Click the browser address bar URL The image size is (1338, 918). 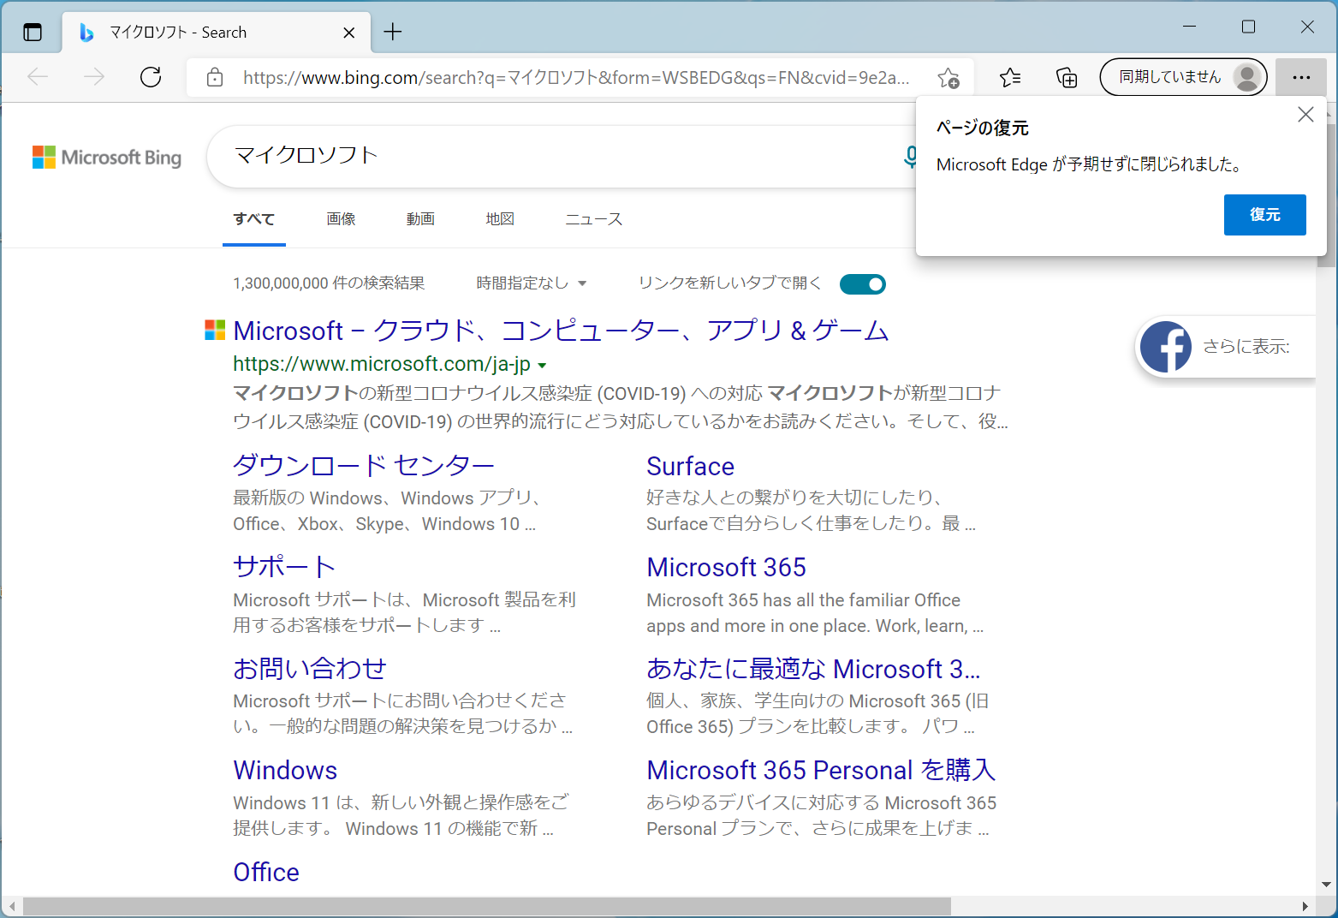point(576,78)
